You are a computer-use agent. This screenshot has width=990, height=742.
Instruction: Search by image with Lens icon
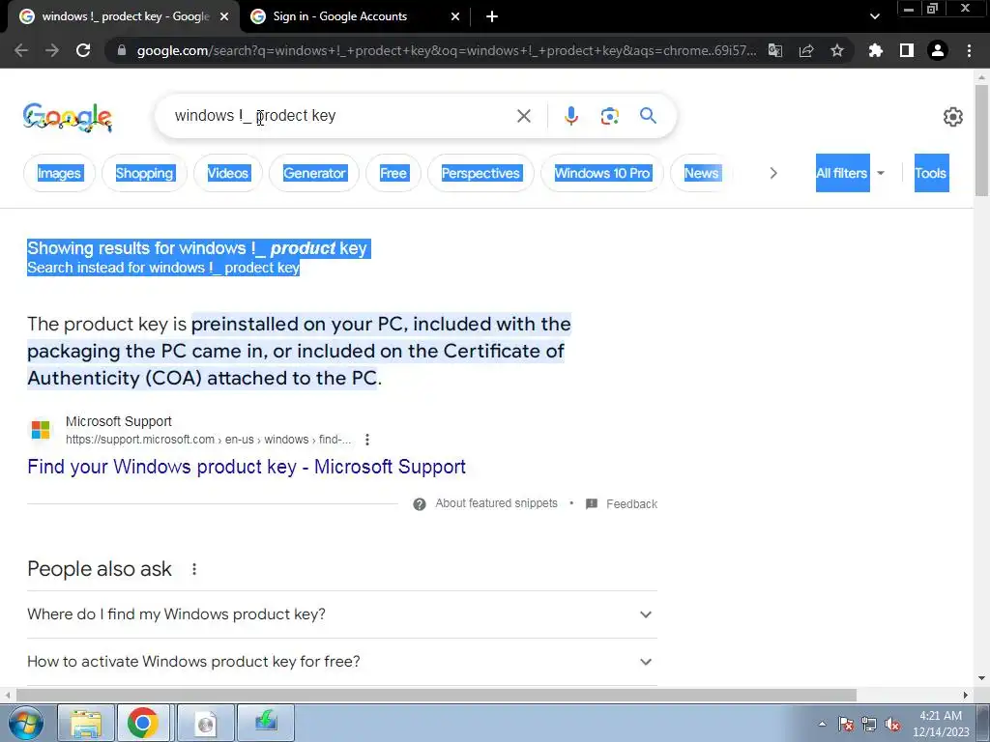point(610,116)
